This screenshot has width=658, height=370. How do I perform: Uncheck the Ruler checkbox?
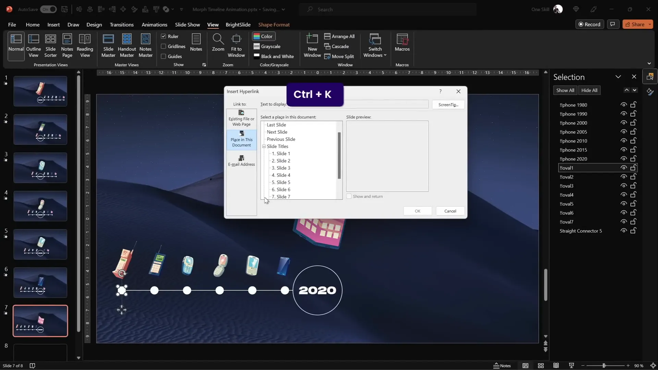coord(163,36)
